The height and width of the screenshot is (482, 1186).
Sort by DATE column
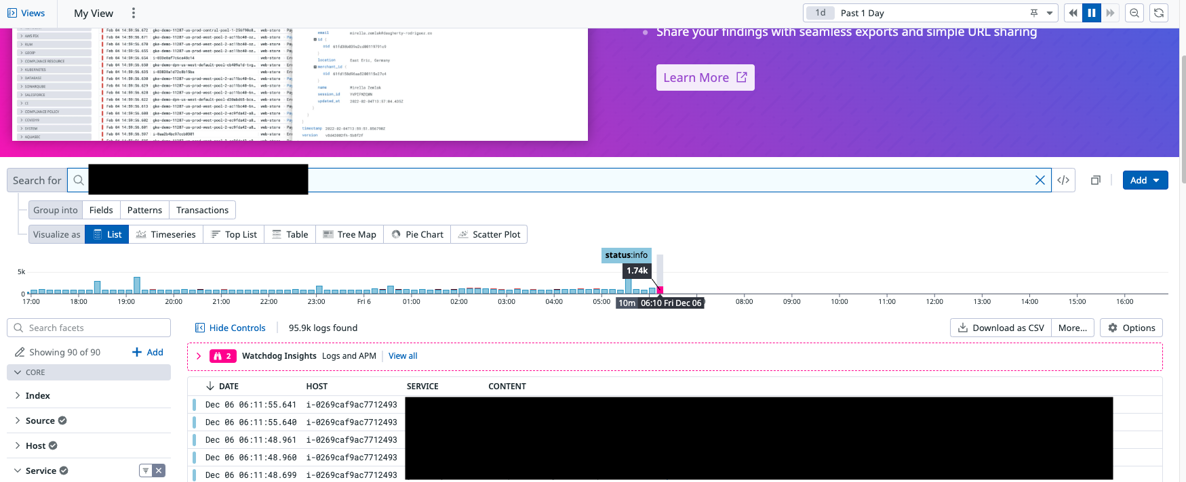[x=222, y=387]
